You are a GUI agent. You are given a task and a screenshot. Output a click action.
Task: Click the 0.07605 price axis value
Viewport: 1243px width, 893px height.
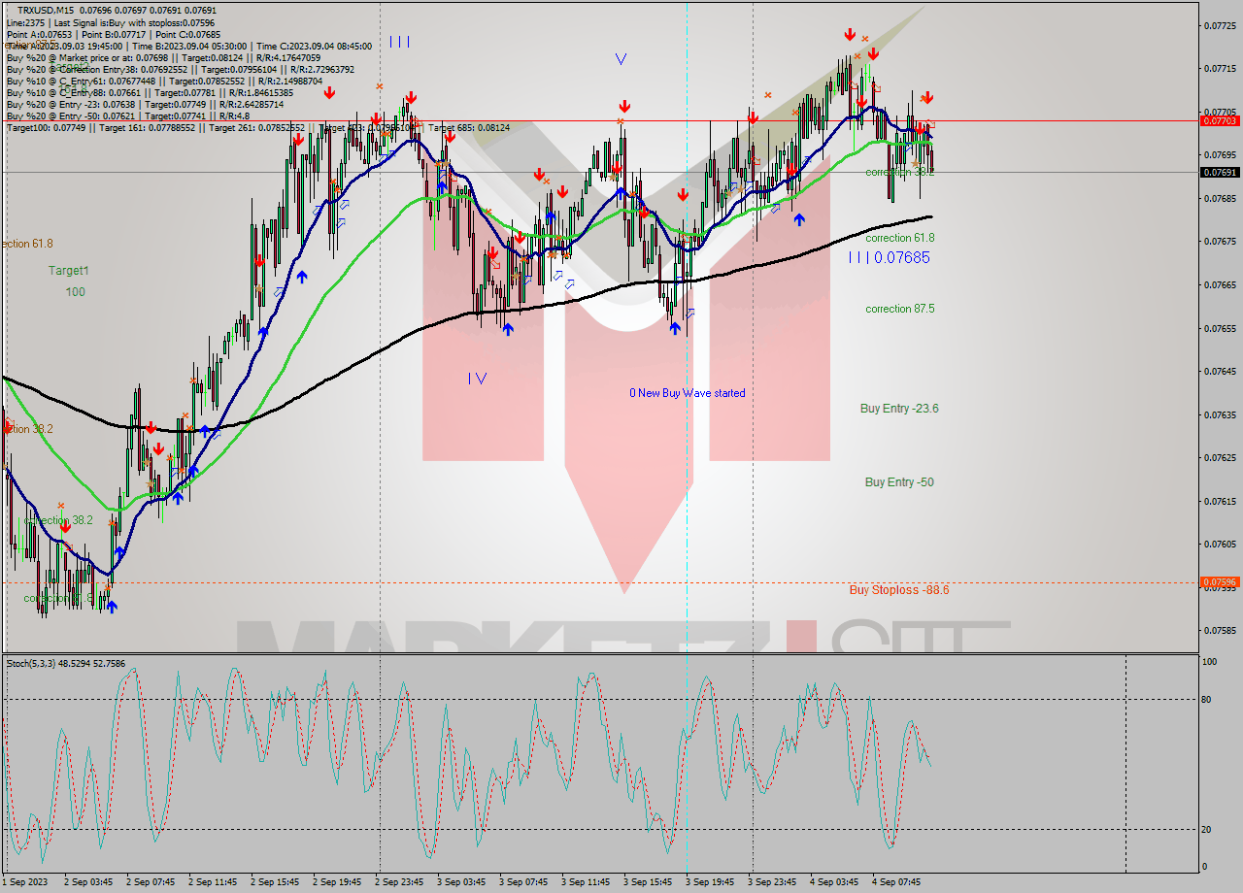coord(1220,544)
